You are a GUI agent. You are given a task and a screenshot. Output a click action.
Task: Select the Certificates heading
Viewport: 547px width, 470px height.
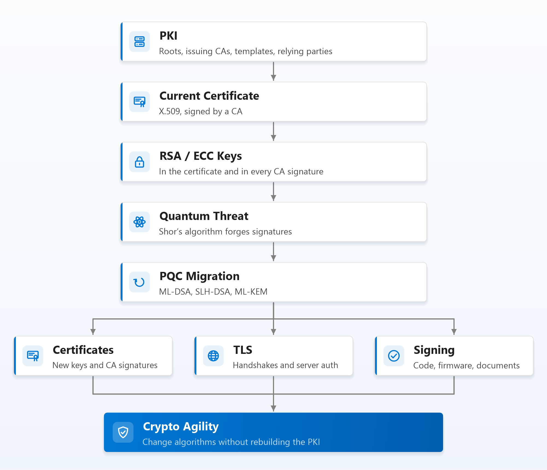point(83,350)
